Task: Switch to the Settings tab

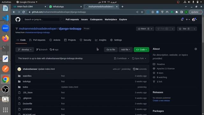Action: (x=116, y=40)
